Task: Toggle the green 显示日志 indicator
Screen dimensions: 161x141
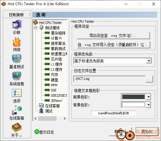Action: point(37,132)
